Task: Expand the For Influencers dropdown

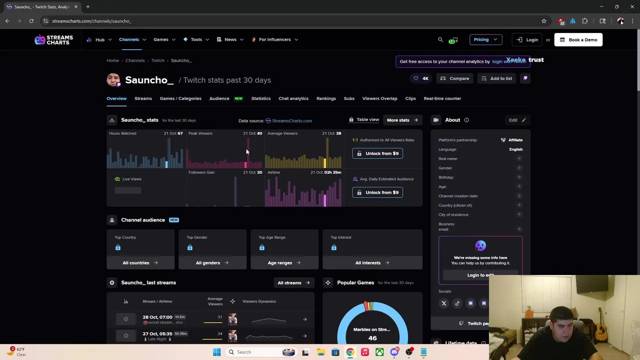Action: pos(274,39)
